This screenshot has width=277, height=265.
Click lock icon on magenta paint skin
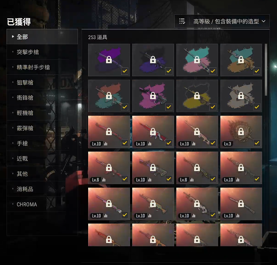153,96
